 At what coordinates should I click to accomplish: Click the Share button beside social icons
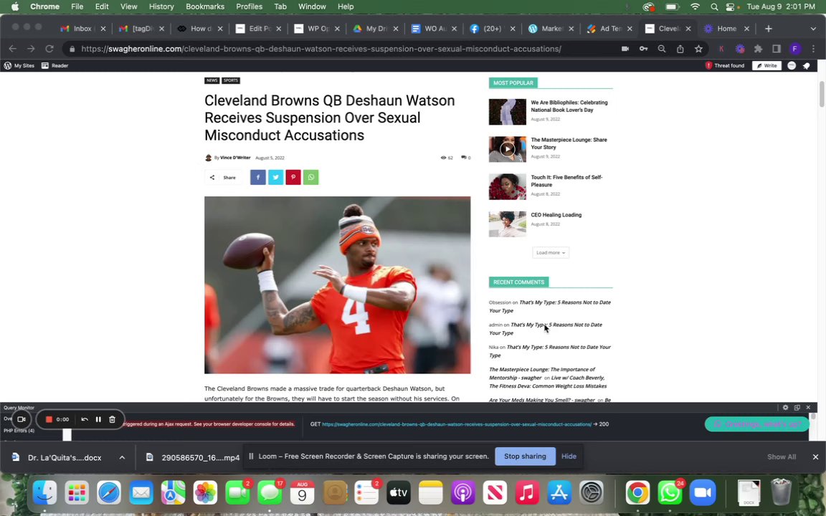click(224, 178)
